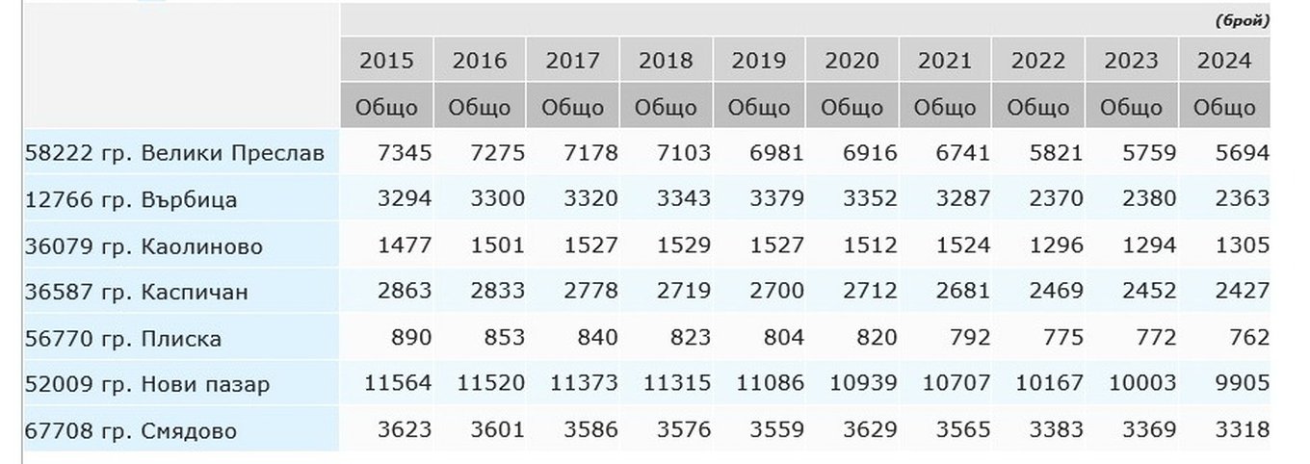Click the Общо subheader under 2020
The width and height of the screenshot is (1310, 464).
851,107
